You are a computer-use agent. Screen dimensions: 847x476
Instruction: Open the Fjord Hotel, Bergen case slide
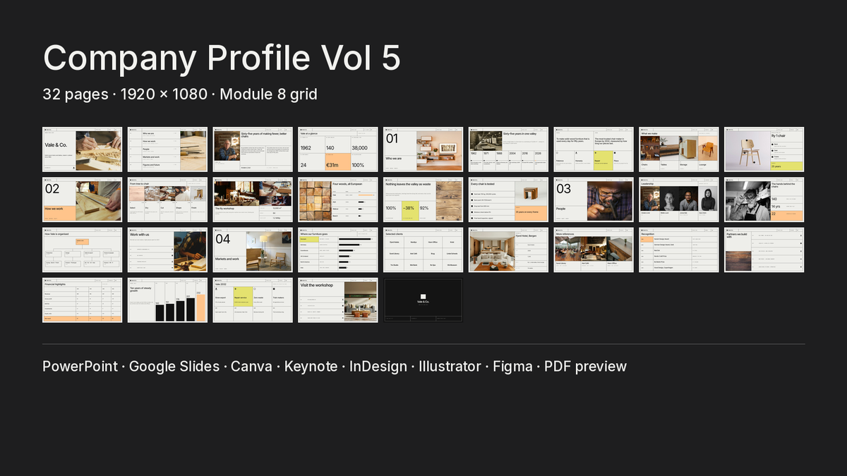coord(508,250)
